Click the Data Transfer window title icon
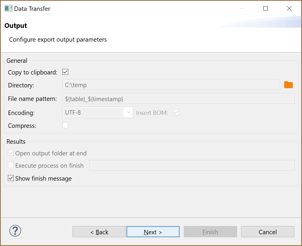This screenshot has width=302, height=246. point(8,9)
